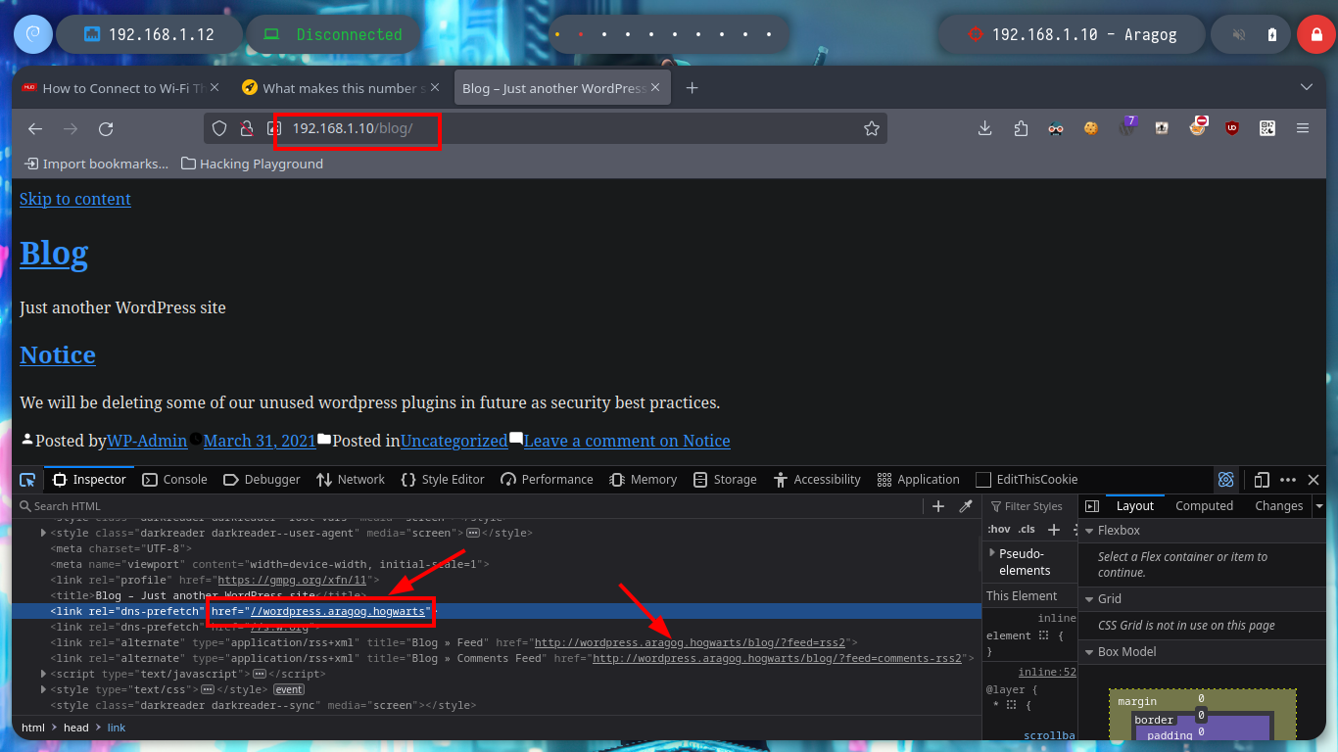Add a new CSS rule with plus icon

(x=1054, y=530)
